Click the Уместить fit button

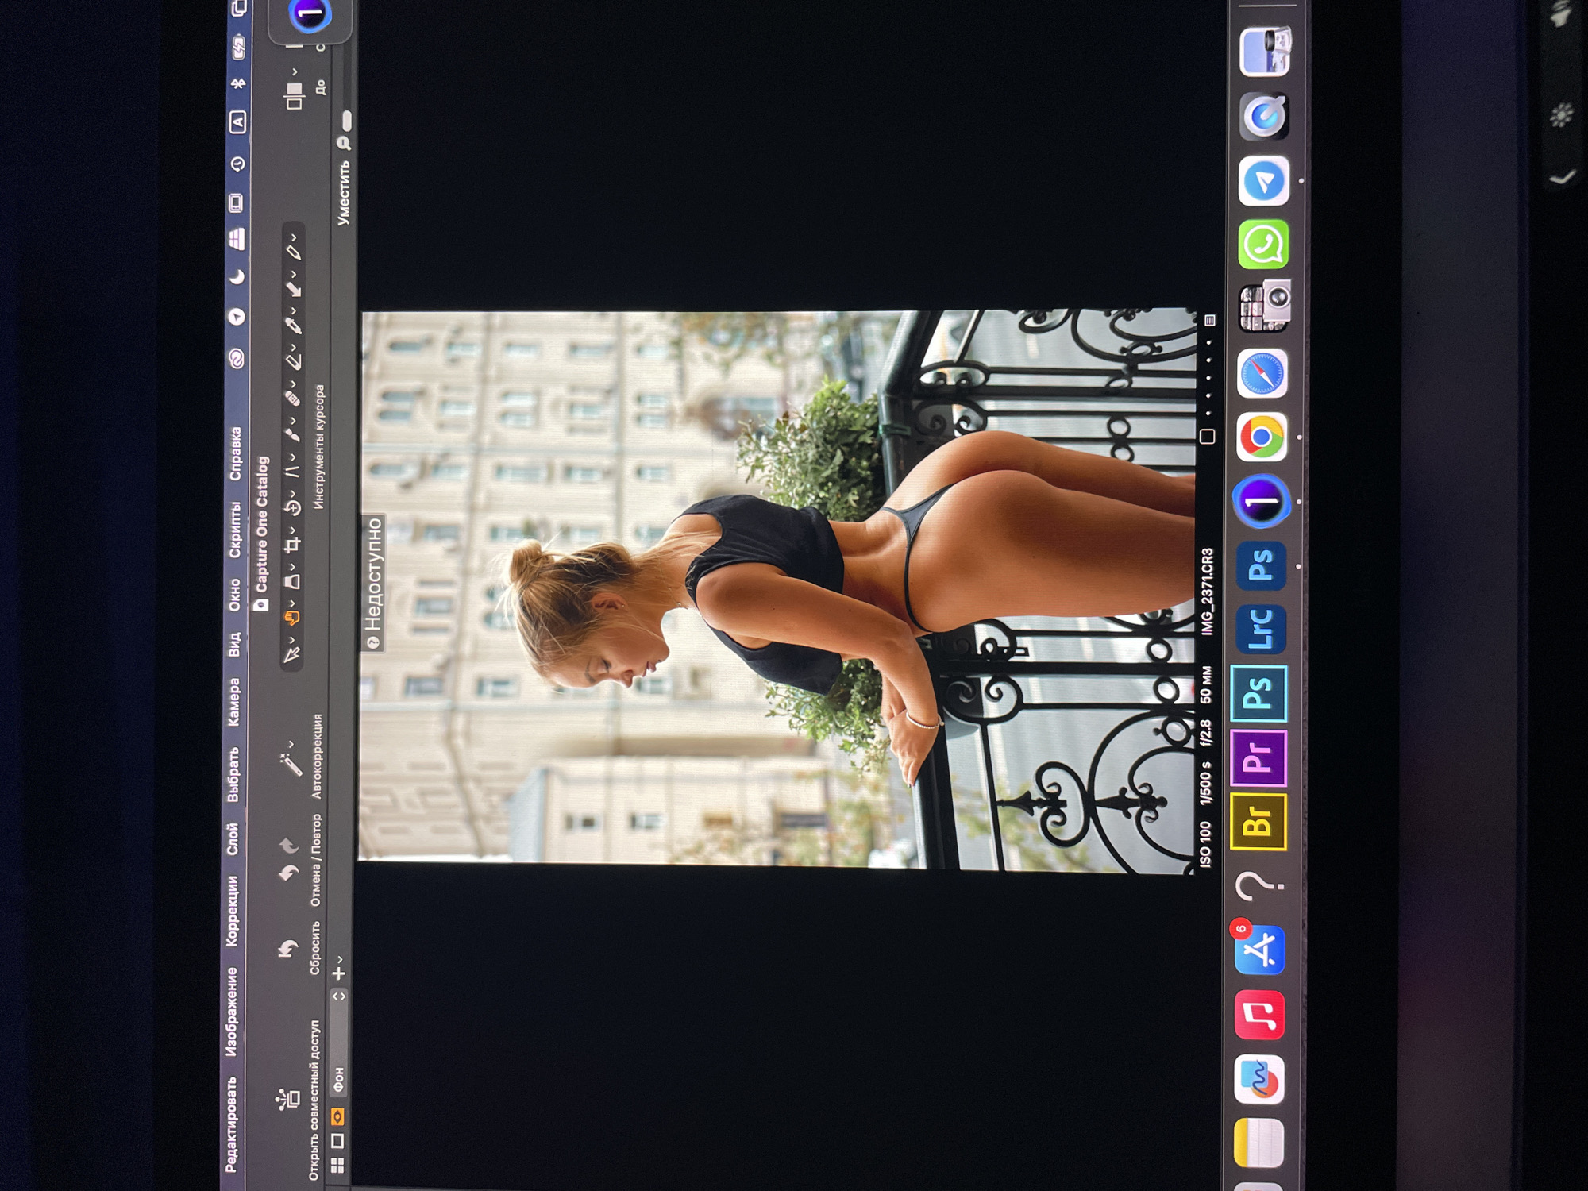343,193
